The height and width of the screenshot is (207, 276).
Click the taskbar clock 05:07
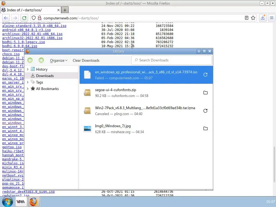[x=271, y=202]
